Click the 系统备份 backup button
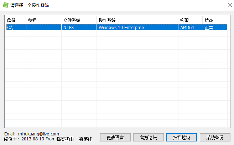The height and width of the screenshot is (145, 234). coord(215,138)
